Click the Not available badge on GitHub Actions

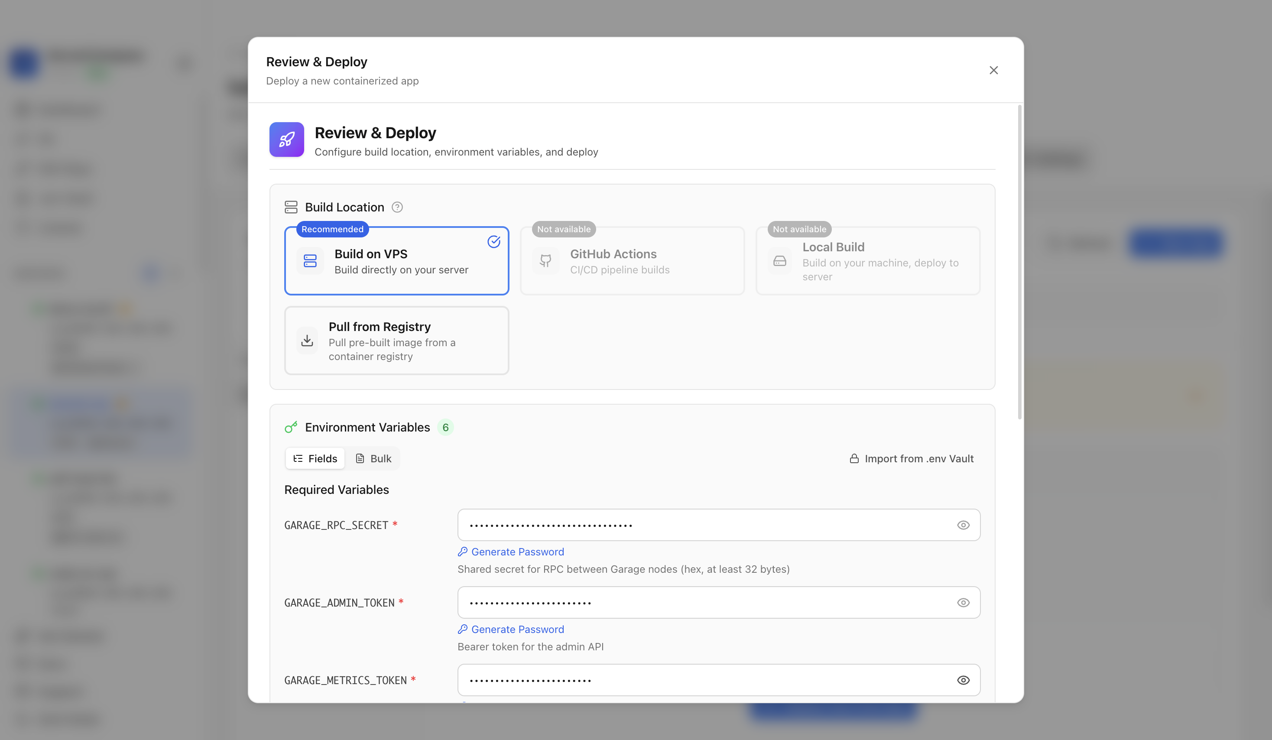pyautogui.click(x=563, y=229)
